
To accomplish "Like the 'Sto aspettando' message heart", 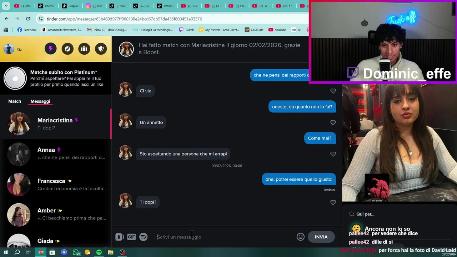I will point(333,154).
